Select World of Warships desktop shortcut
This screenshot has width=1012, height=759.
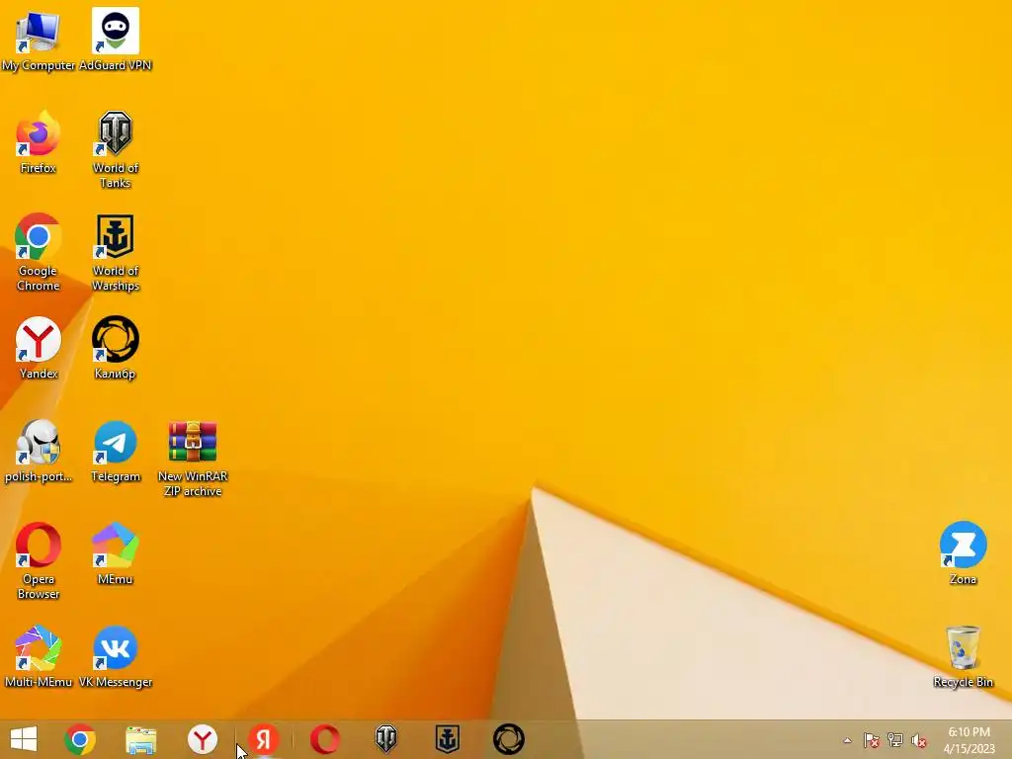point(116,252)
